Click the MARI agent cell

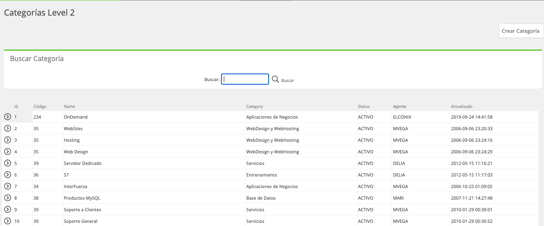coord(421,198)
